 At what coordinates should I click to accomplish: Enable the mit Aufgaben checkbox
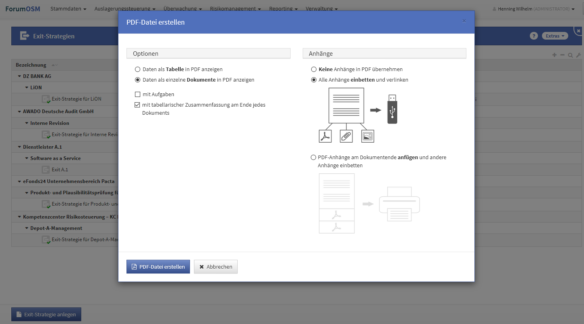(x=138, y=95)
